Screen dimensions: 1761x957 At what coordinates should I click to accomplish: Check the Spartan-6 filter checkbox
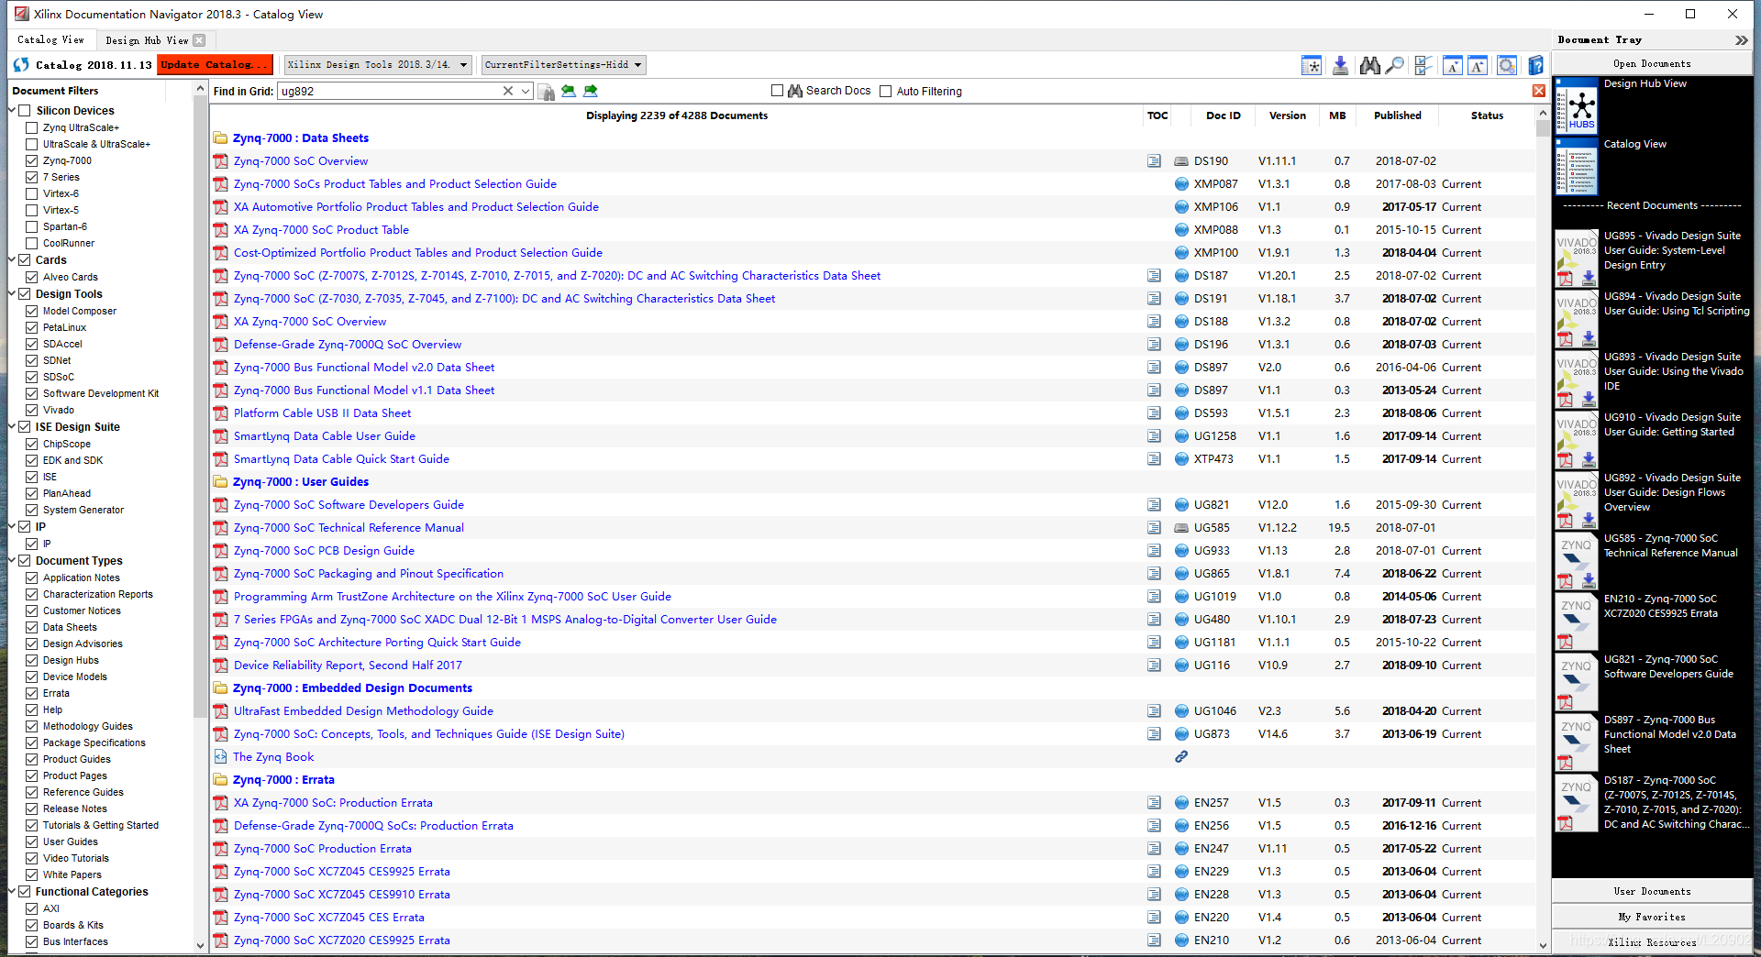[32, 227]
